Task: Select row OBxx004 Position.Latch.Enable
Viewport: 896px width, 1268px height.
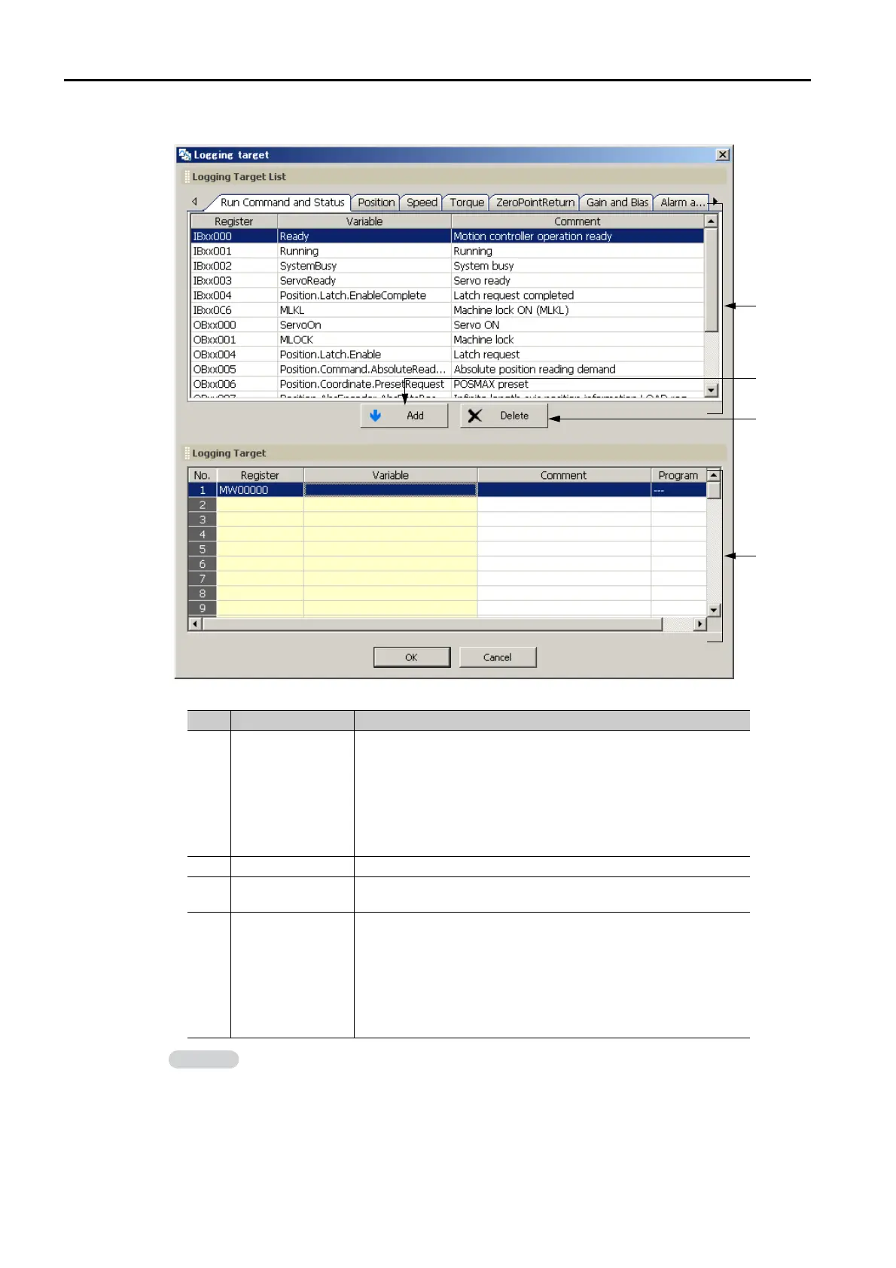Action: tap(447, 355)
